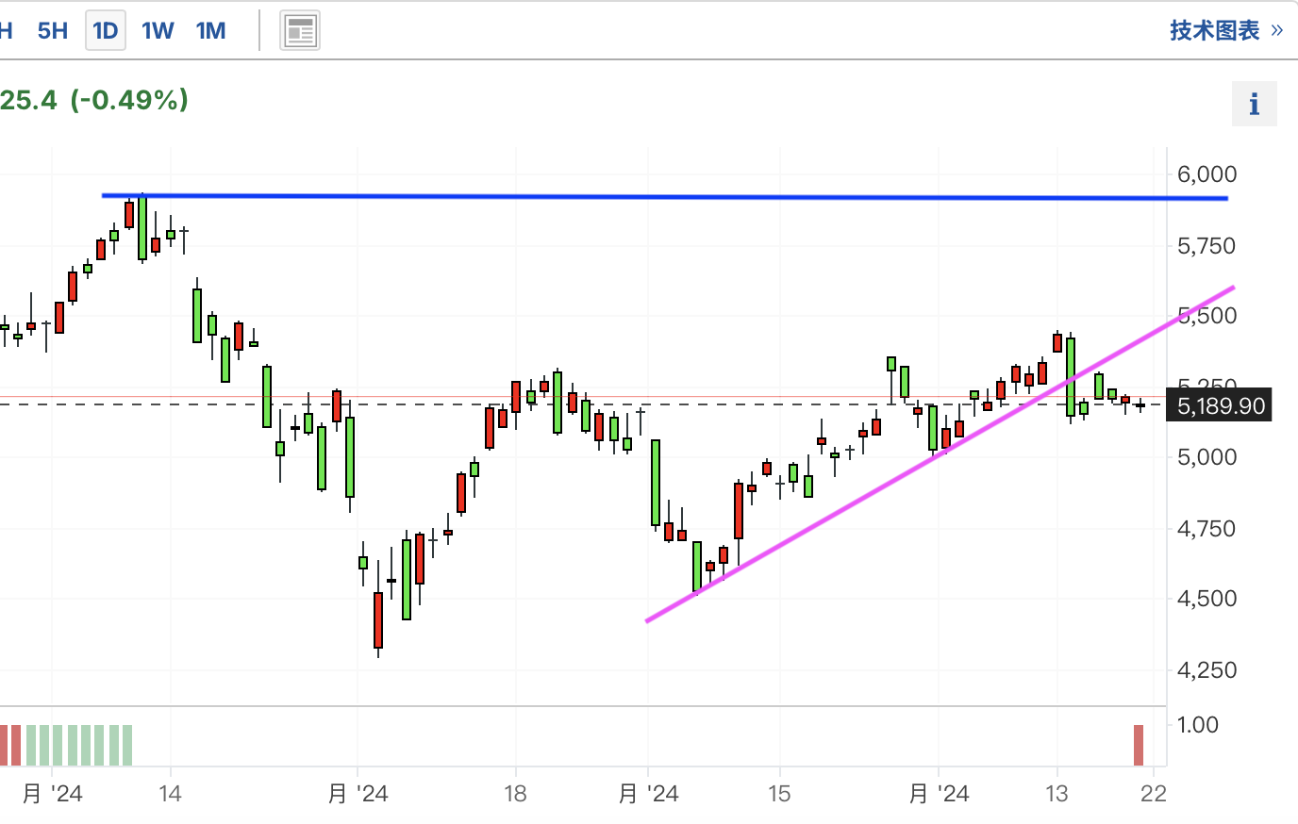
Task: Click the 1.00 volume axis label
Action: pos(1198,725)
